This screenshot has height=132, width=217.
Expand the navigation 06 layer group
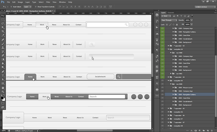pos(168,112)
